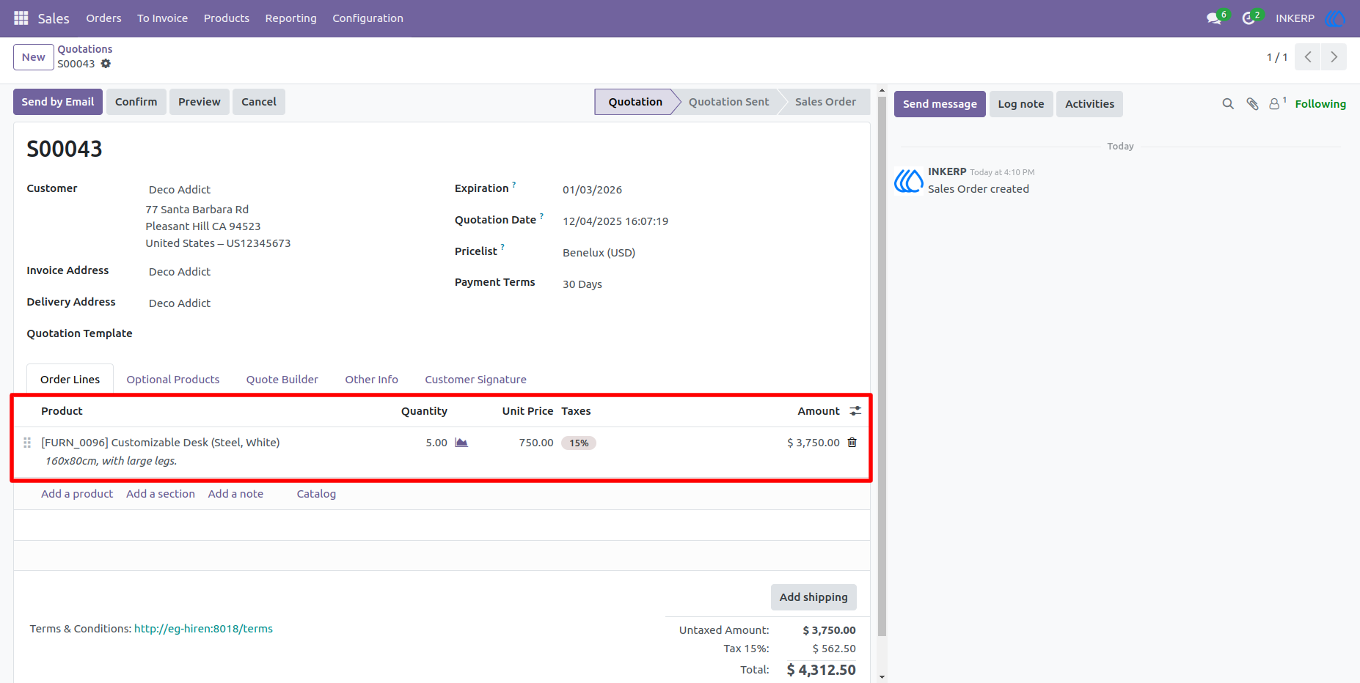Screen dimensions: 1360x683
Task: Attach files with the paperclip icon
Action: (x=1252, y=104)
